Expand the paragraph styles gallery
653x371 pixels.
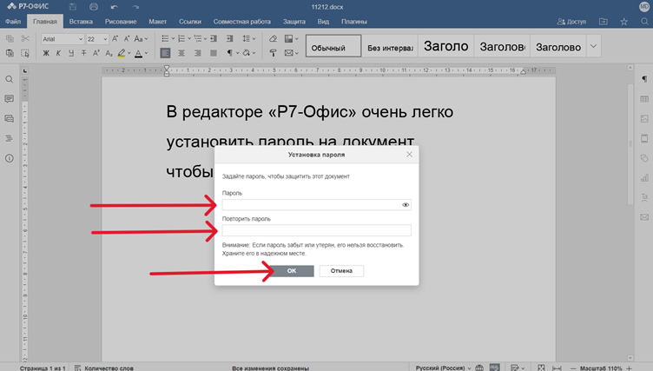(593, 46)
